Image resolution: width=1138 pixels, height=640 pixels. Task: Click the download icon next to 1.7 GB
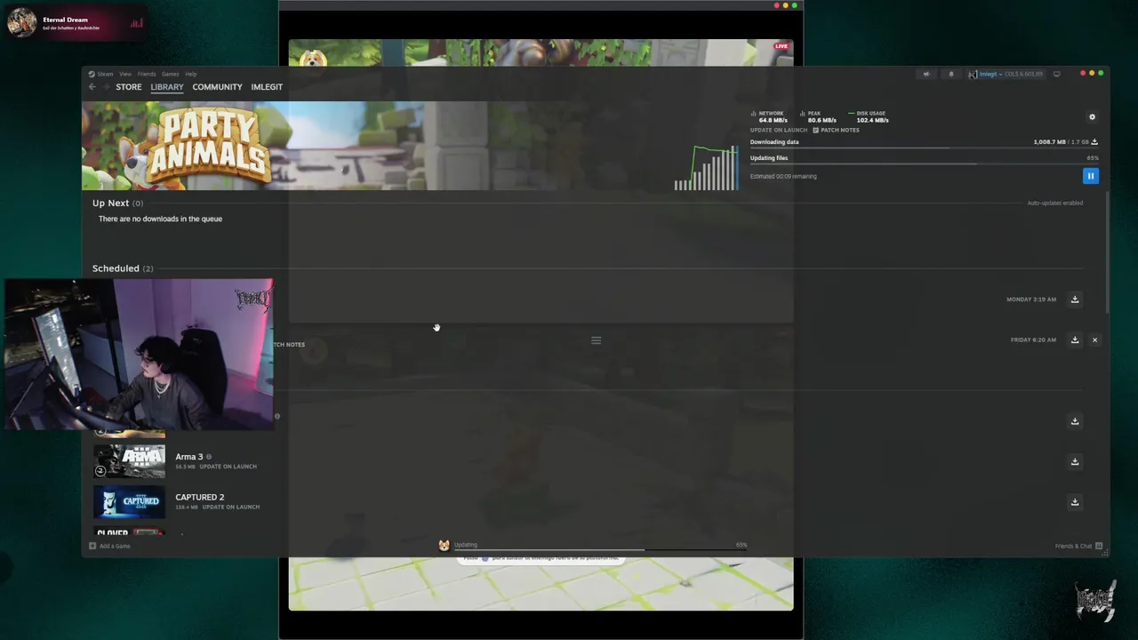pos(1094,141)
